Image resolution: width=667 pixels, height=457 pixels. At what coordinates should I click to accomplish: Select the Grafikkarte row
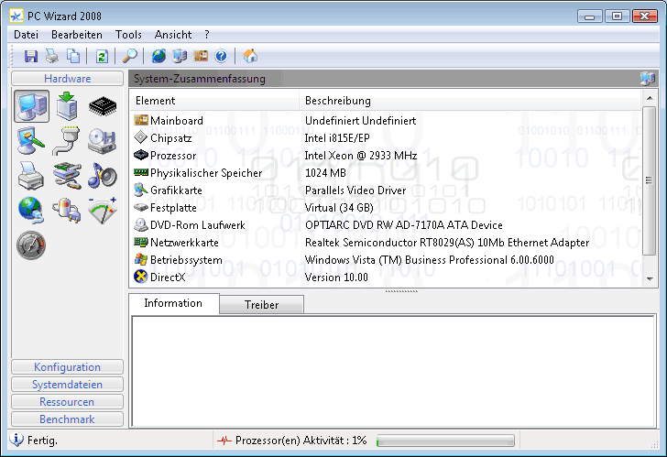[386, 190]
